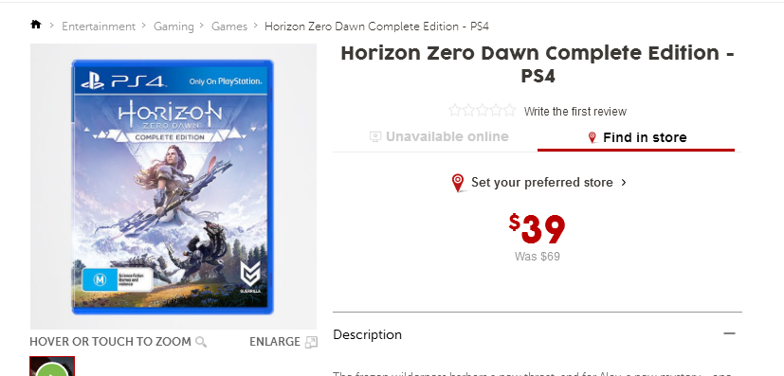Screen dimensions: 784x376
Task: Click the enlarge image icon
Action: pos(311,342)
